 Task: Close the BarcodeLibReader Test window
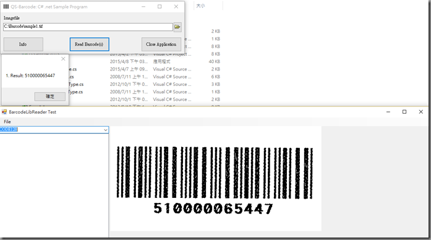pyautogui.click(x=421, y=112)
